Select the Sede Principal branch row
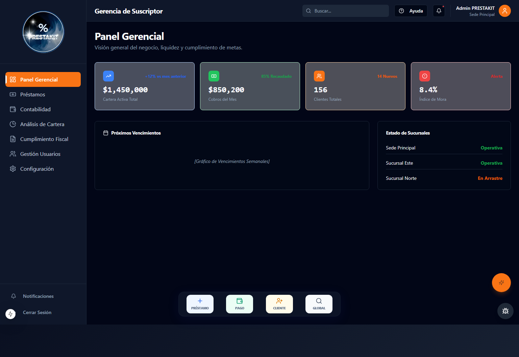 tap(444, 148)
